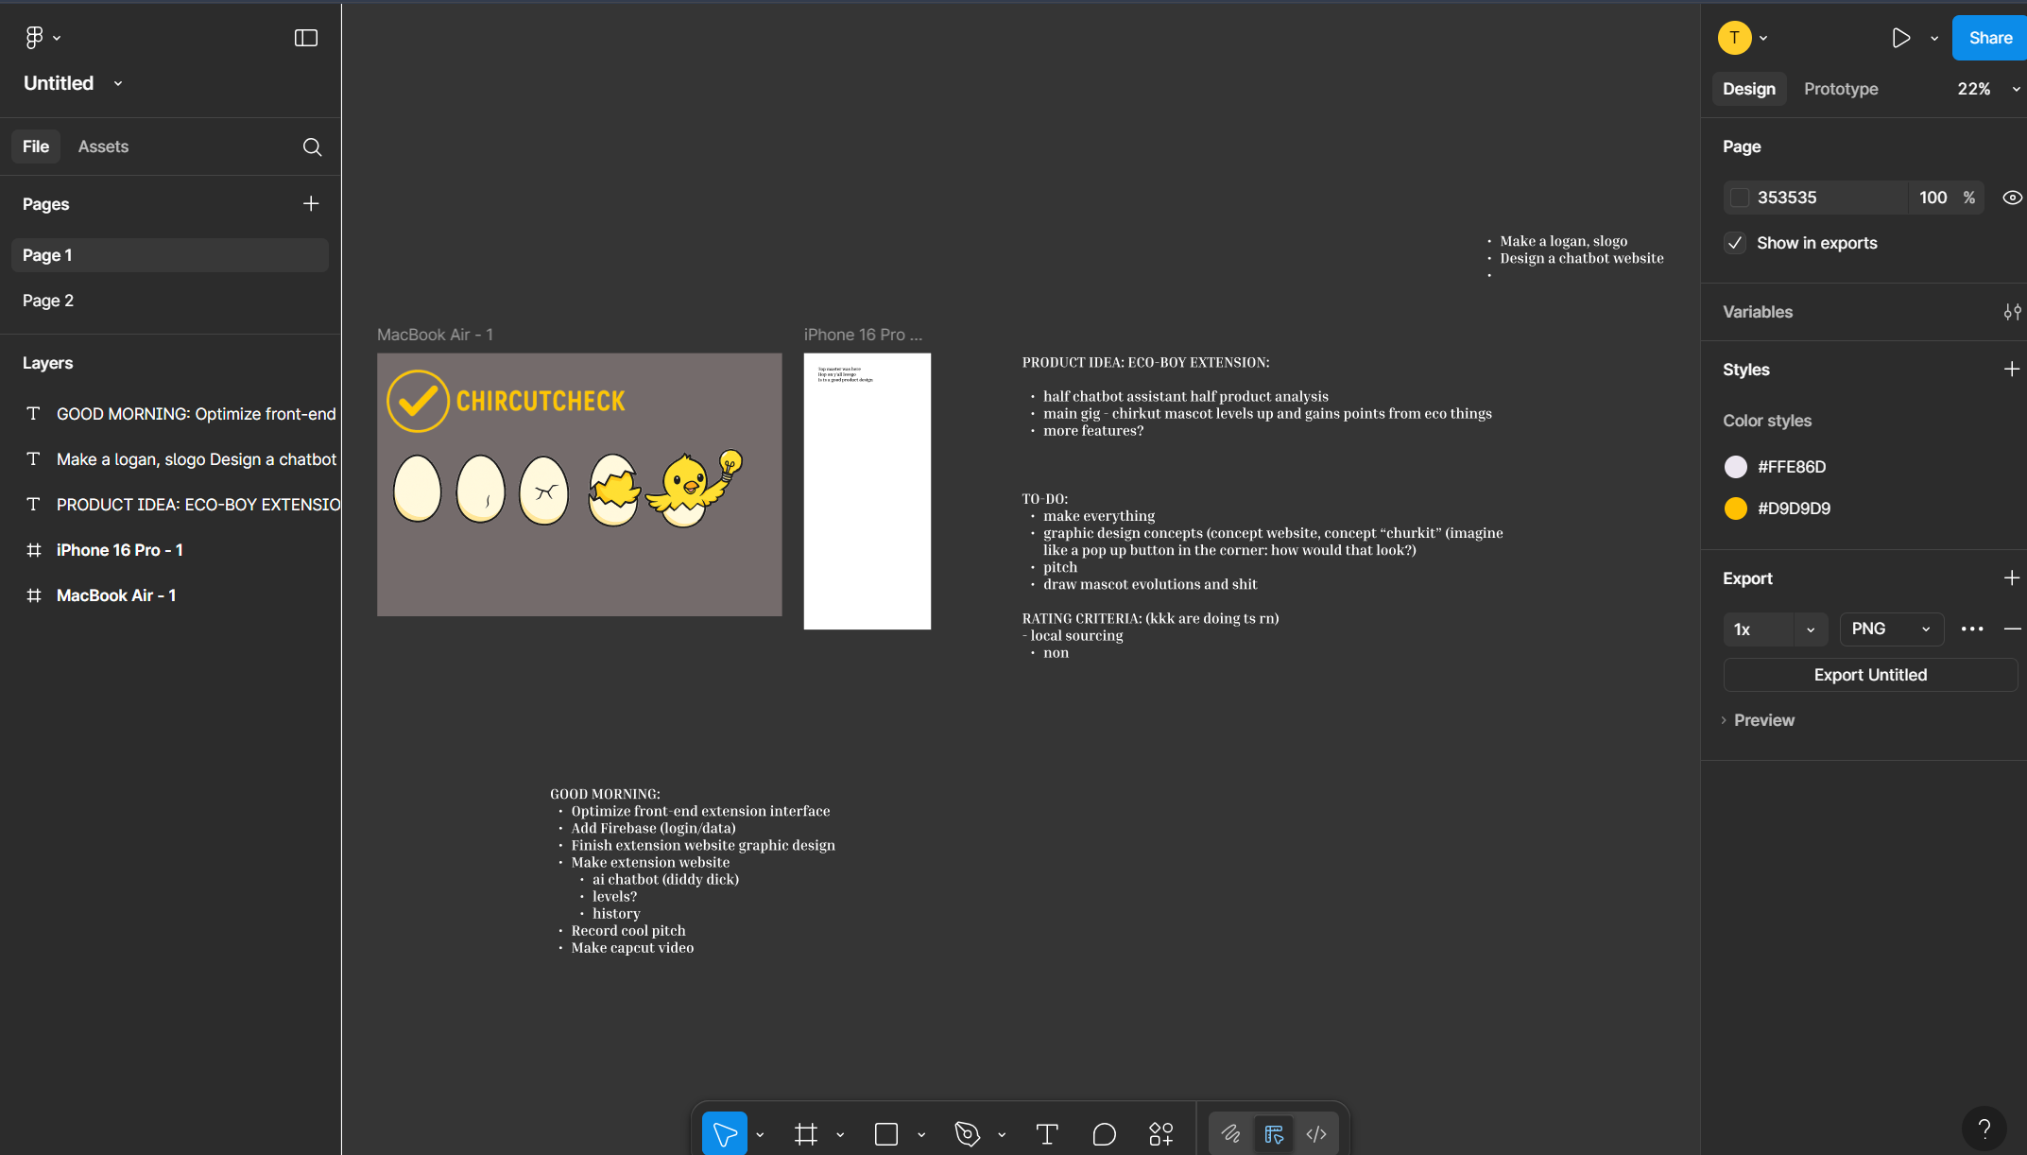Select the iPhone 16 Pro - 1 layer
2027x1155 pixels.
(x=120, y=550)
